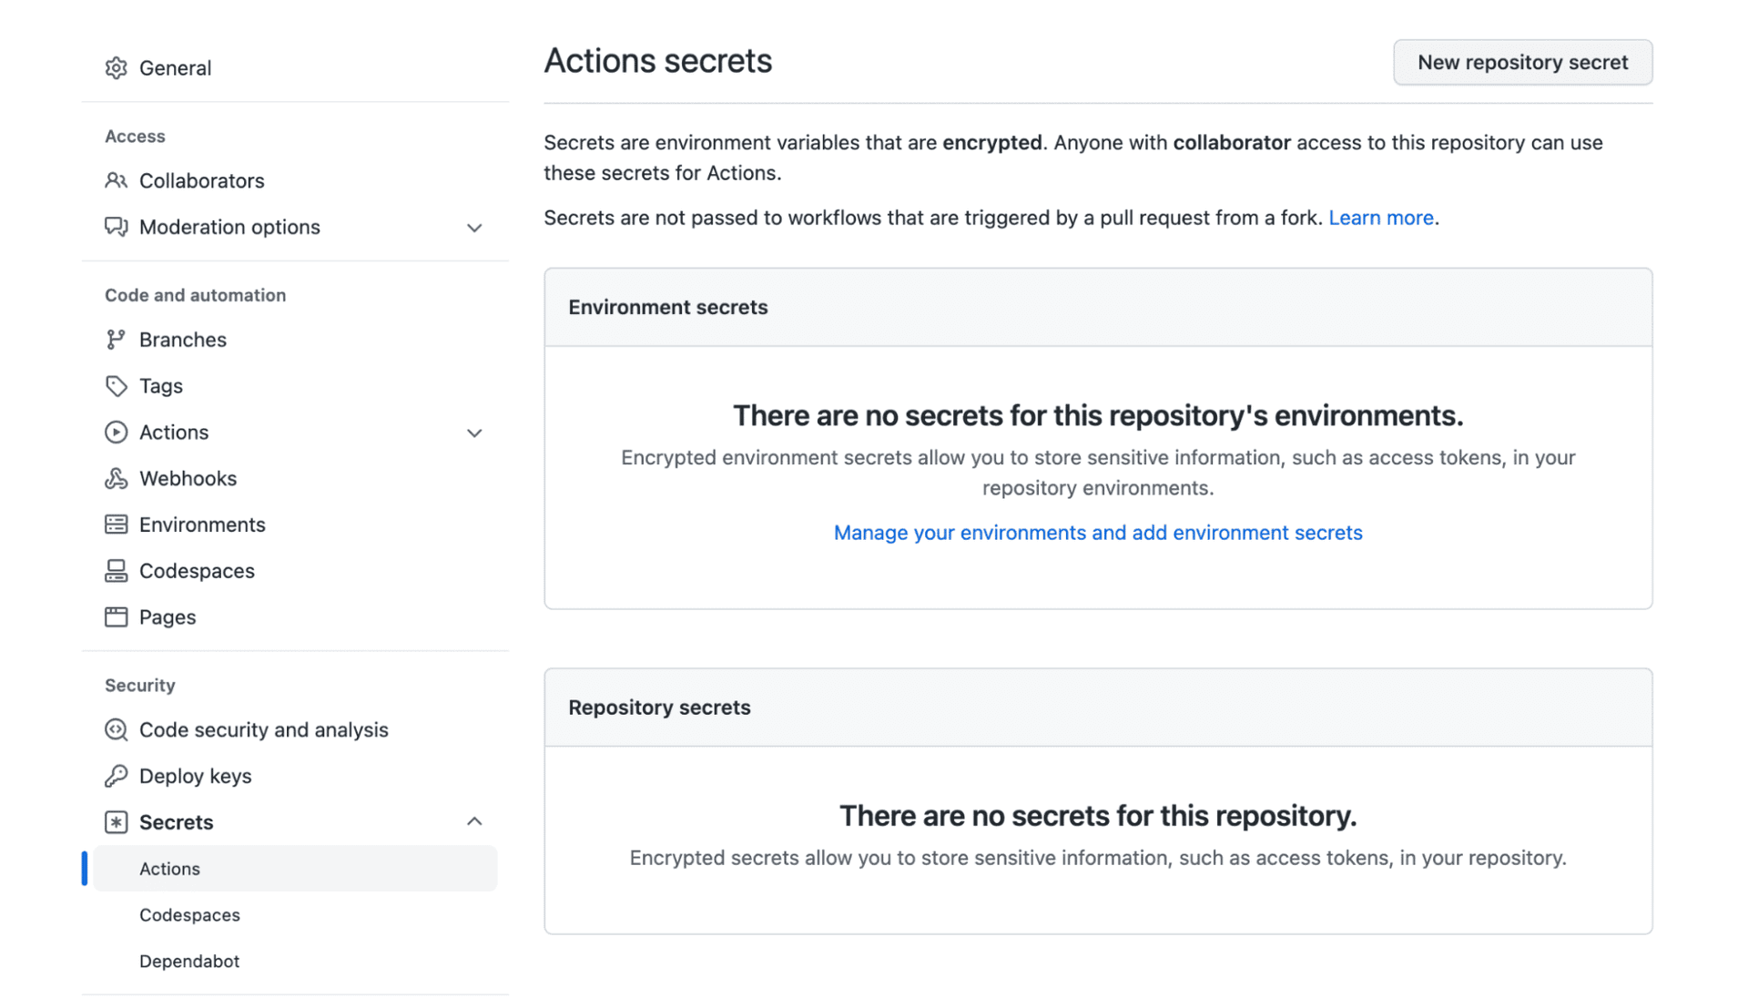Screen dimensions: 1748x998
Task: Open Dependabot secrets from the sidebar
Action: 189,961
